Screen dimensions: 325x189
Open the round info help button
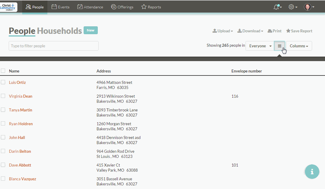coord(312,172)
